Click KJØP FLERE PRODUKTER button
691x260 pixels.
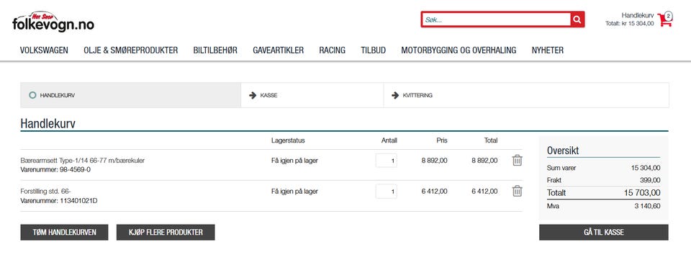(x=166, y=232)
